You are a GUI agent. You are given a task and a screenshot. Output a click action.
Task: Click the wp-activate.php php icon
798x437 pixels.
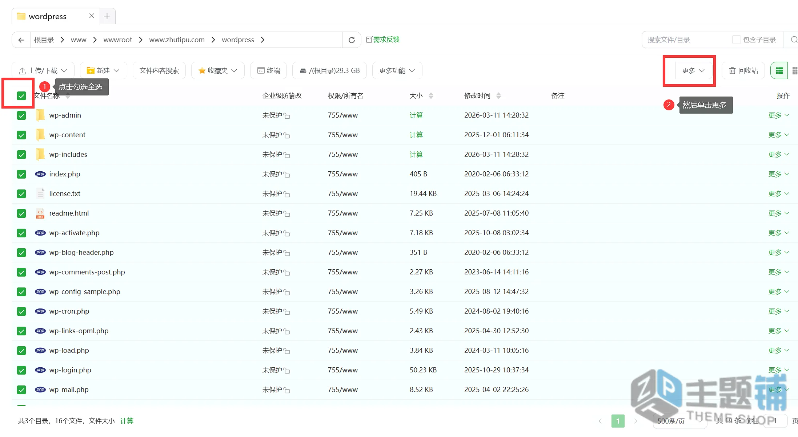coord(40,233)
